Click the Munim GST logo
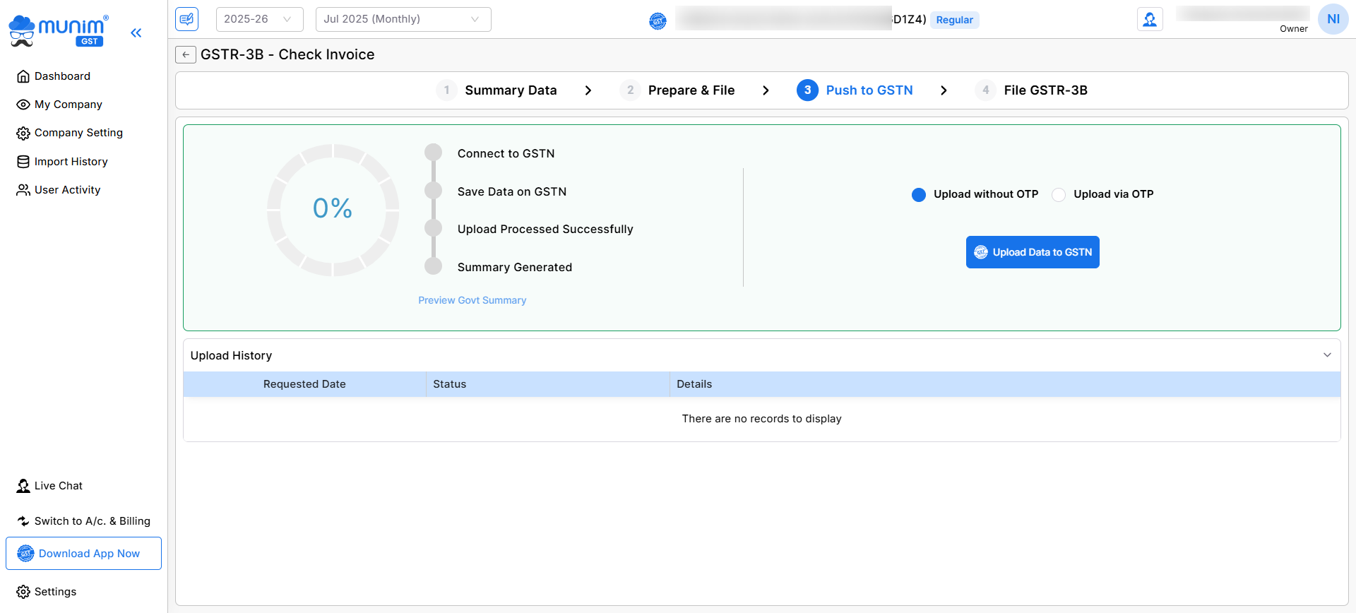This screenshot has height=613, width=1356. click(58, 31)
